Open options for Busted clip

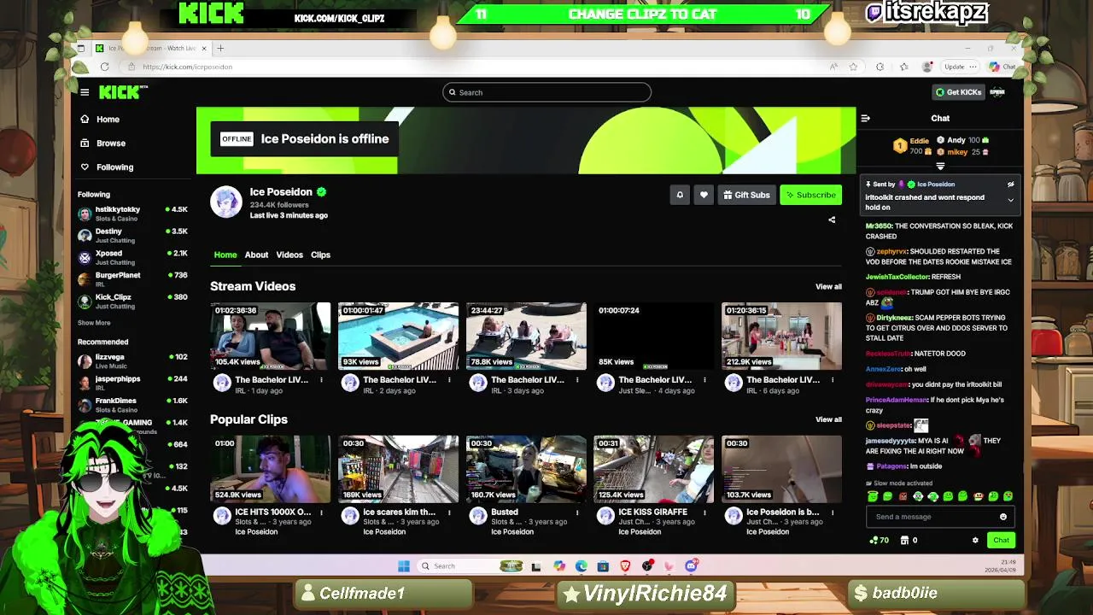click(577, 512)
